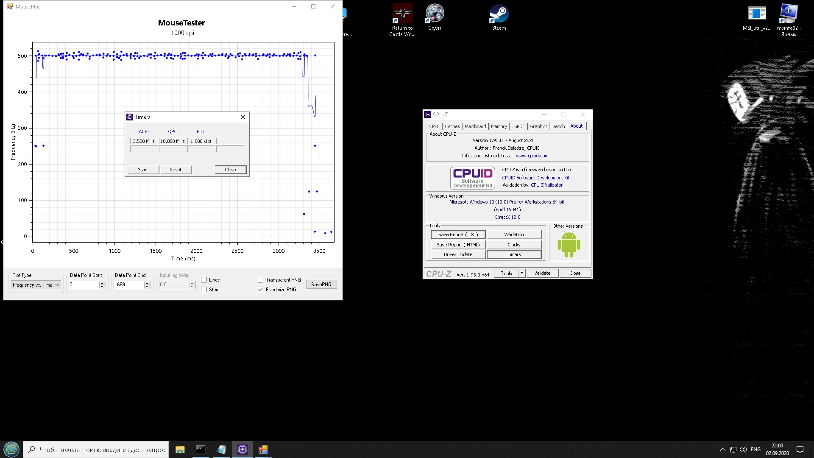The width and height of the screenshot is (814, 458).
Task: Show hidden system tray icons
Action: click(722, 450)
